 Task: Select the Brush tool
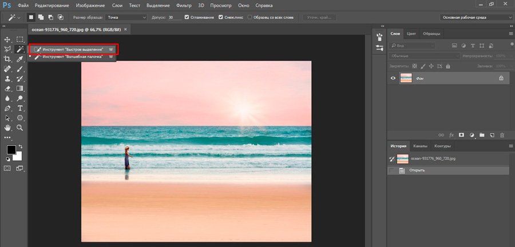(x=19, y=69)
